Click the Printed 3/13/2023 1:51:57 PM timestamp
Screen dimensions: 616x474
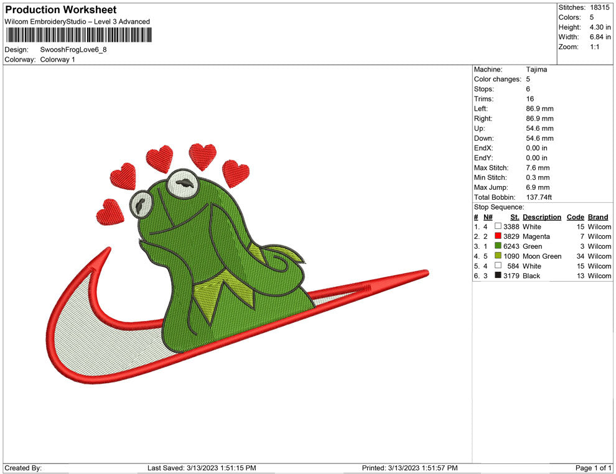coord(410,468)
